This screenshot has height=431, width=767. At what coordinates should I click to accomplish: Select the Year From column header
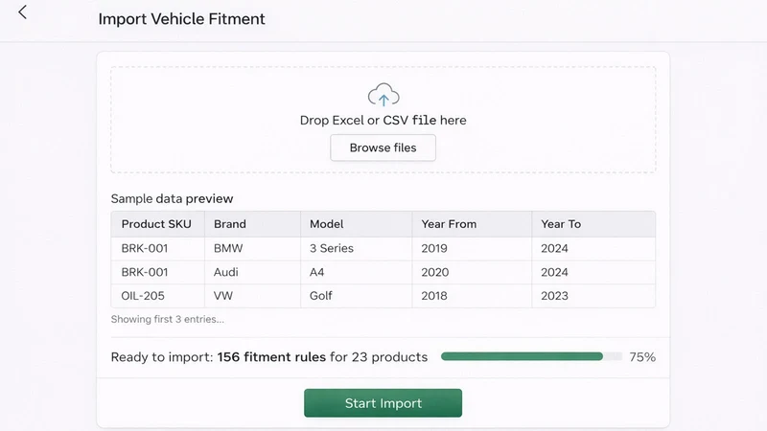tap(472, 224)
